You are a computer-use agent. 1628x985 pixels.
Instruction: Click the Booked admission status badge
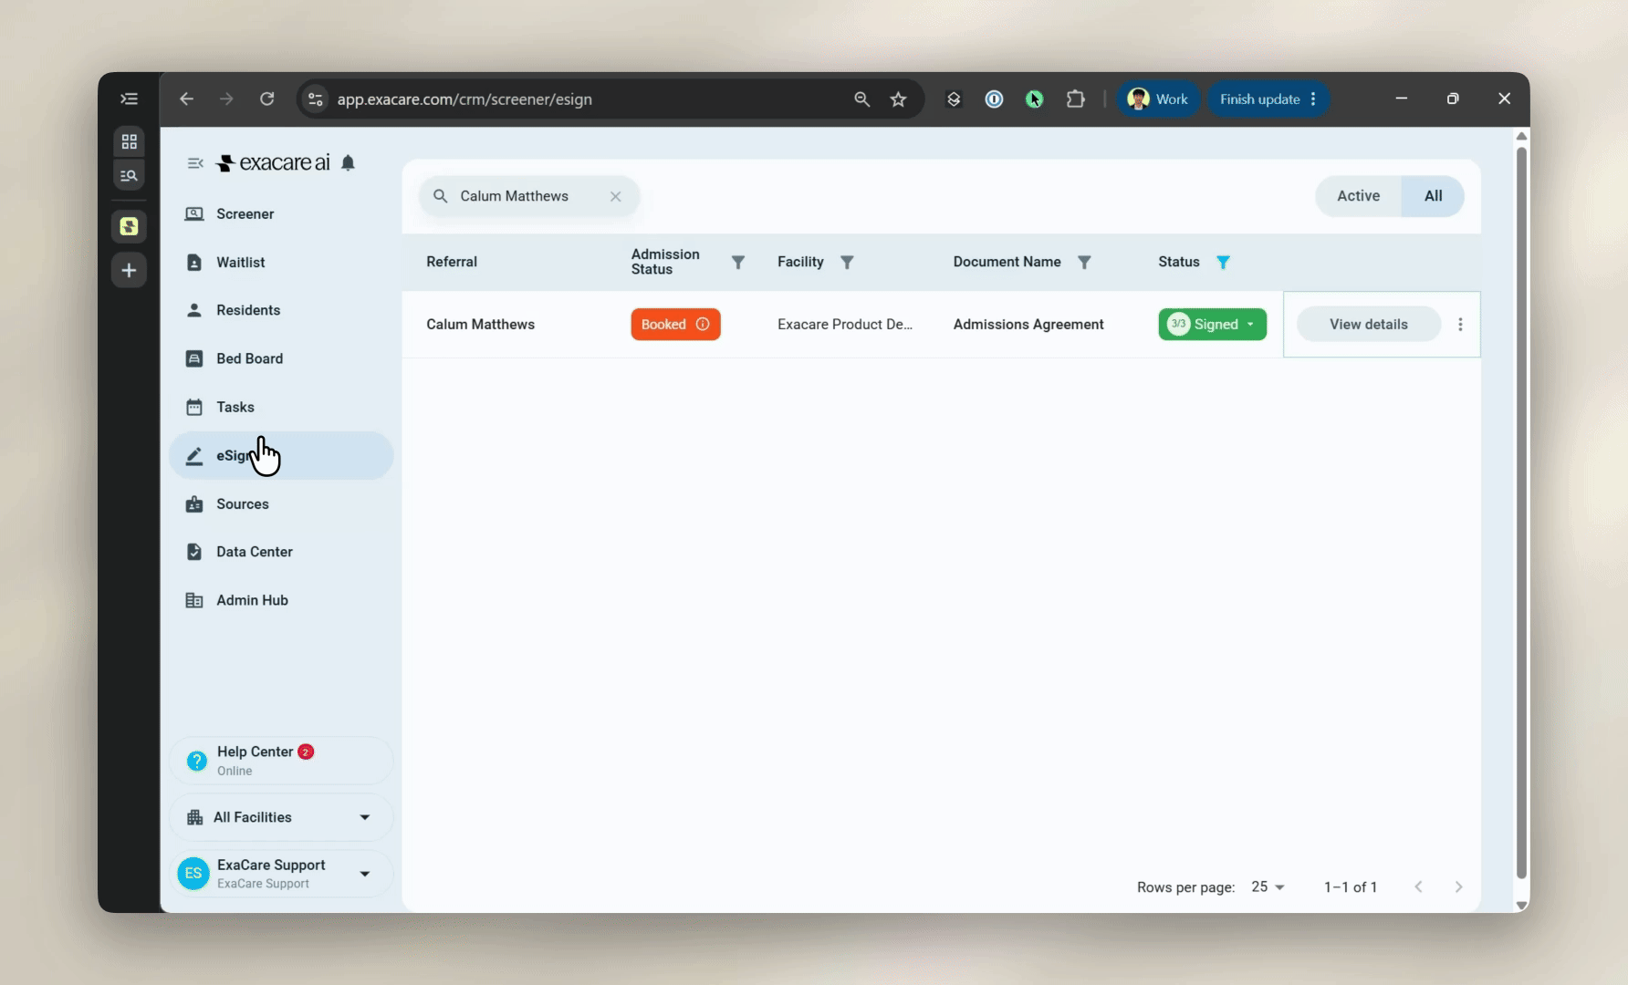pos(675,325)
